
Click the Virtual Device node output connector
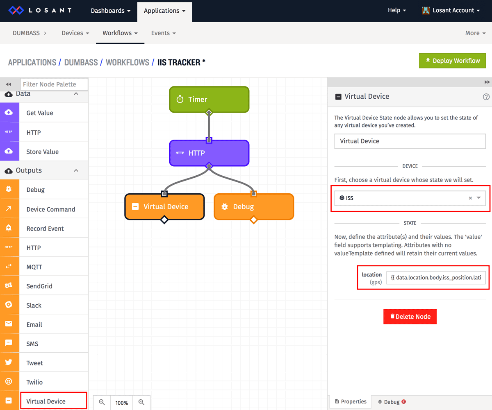[x=164, y=220]
